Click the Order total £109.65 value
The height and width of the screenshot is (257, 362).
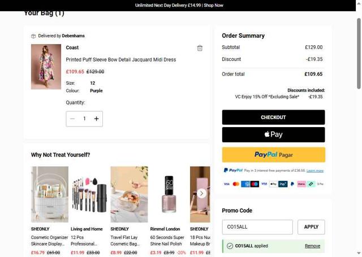tap(313, 74)
